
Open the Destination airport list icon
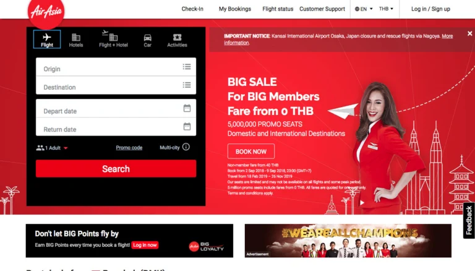(x=187, y=85)
